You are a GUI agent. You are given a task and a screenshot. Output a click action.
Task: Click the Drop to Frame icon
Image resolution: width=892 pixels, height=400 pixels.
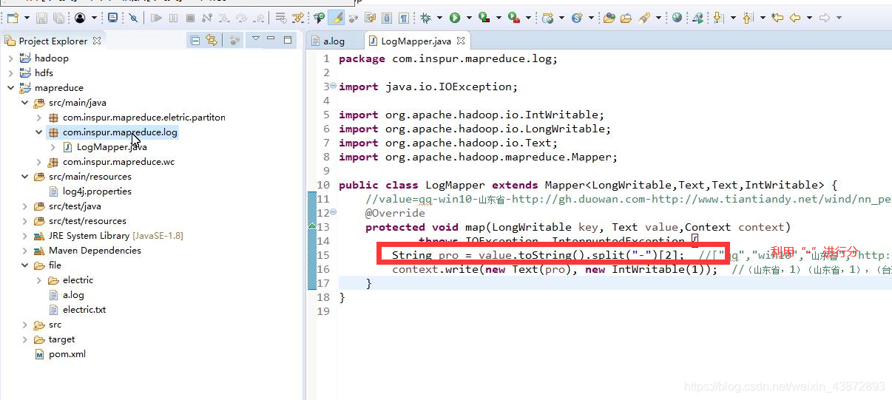282,18
